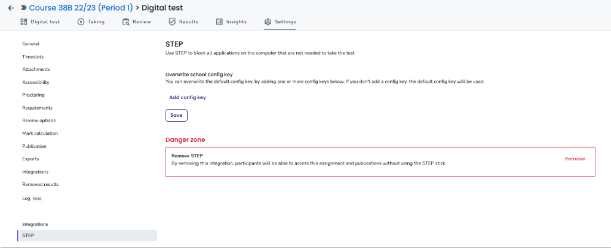Switch to the Insights tab
The width and height of the screenshot is (611, 248).
(x=232, y=22)
